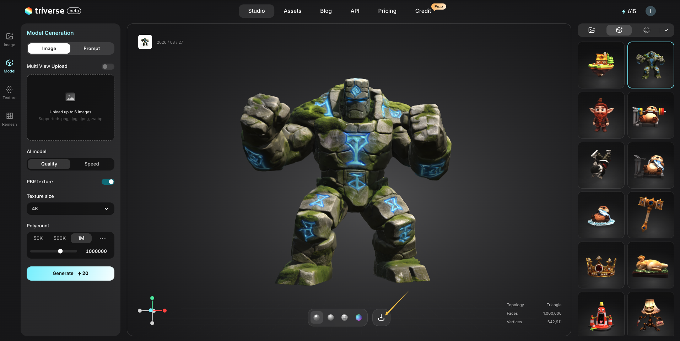Enable Multi View Upload toggle

click(x=108, y=66)
